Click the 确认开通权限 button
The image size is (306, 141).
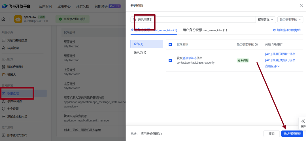(x=292, y=134)
